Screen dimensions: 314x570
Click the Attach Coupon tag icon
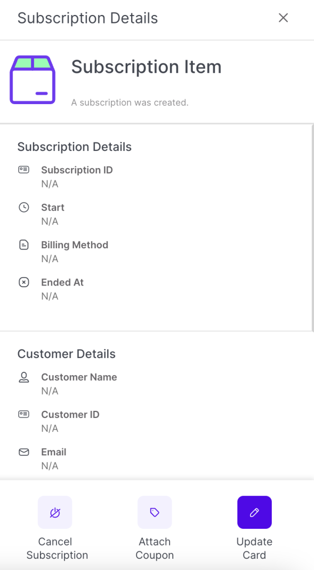coord(154,512)
